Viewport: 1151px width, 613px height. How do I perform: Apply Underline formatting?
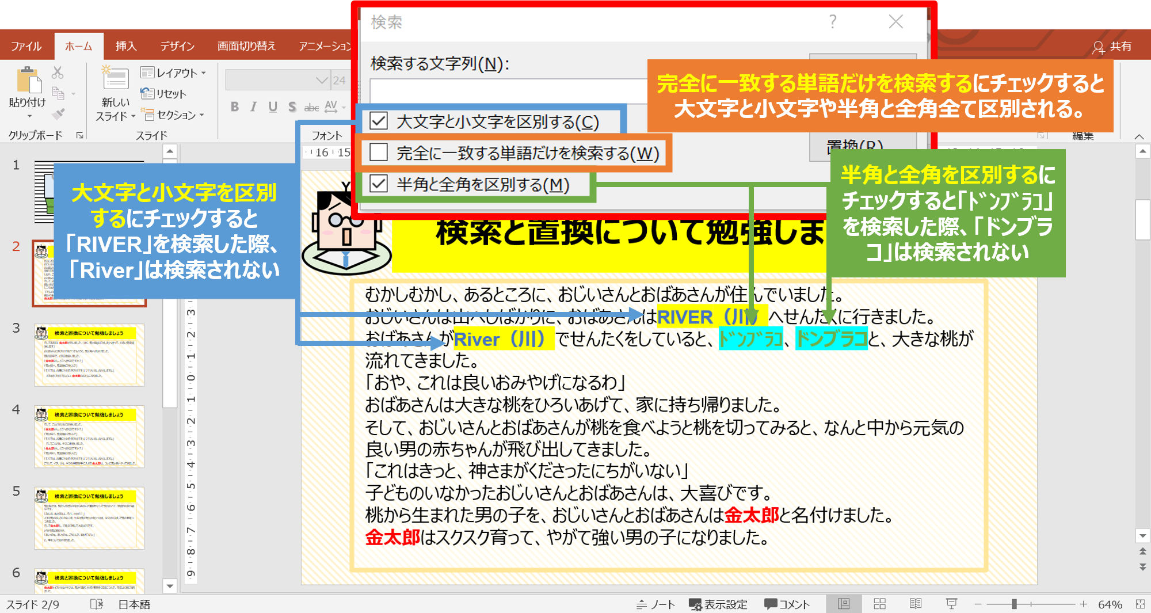click(273, 107)
